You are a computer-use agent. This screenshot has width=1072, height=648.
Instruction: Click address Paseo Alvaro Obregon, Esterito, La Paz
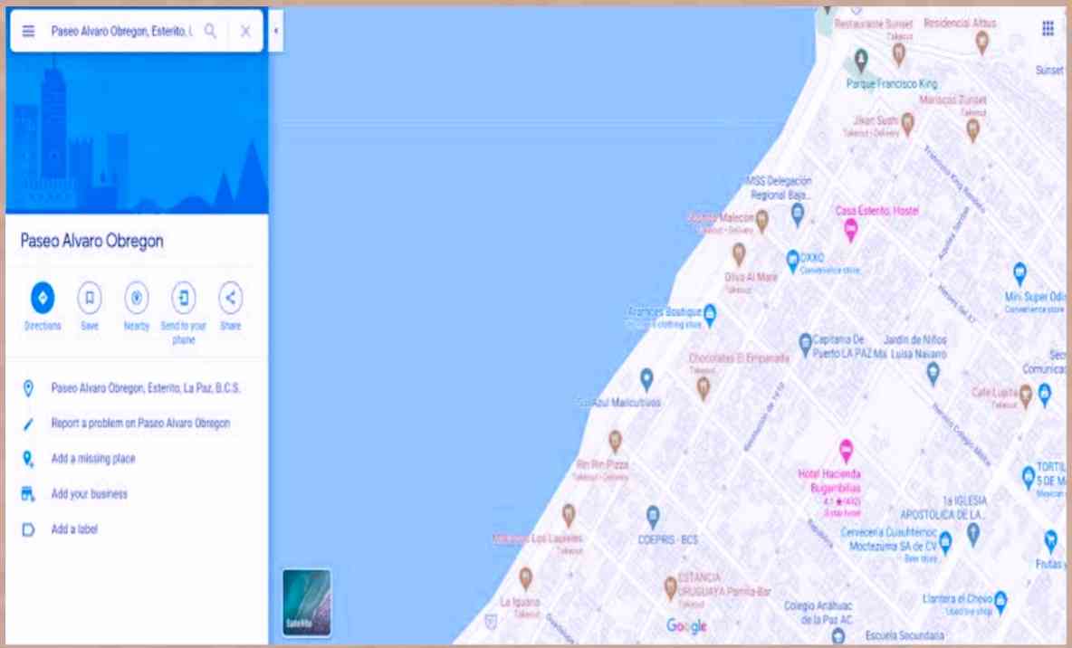coord(146,388)
